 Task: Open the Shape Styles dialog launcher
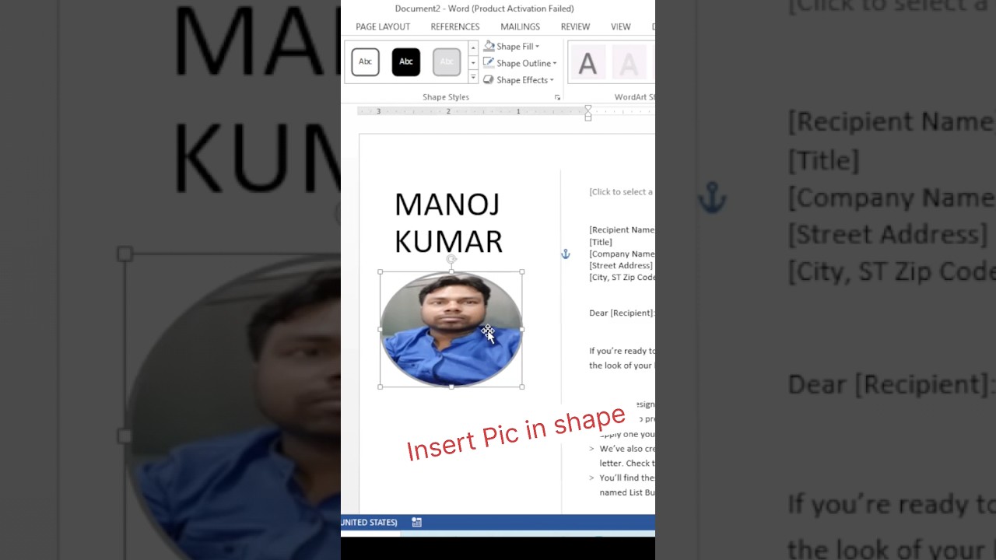click(x=557, y=97)
